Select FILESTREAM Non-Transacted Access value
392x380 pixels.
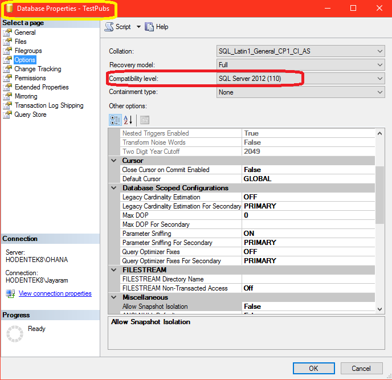[308, 288]
